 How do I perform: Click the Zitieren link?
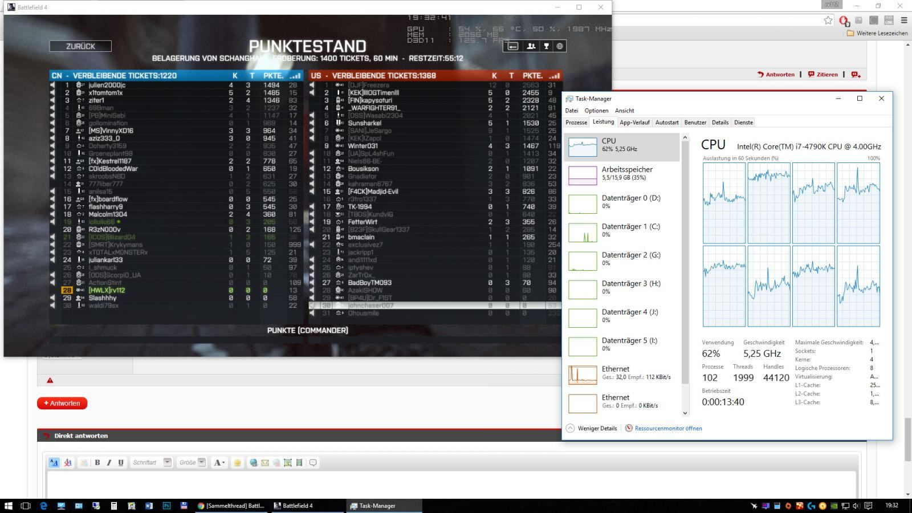[x=823, y=74]
